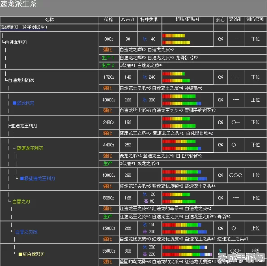Click the 高級猎刀 (片手剑派生) link
This screenshot has width=267, height=266.
tap(24, 27)
